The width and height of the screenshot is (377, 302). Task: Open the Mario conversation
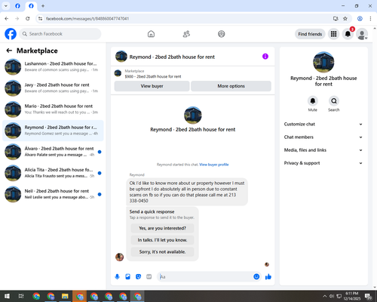[x=53, y=109]
